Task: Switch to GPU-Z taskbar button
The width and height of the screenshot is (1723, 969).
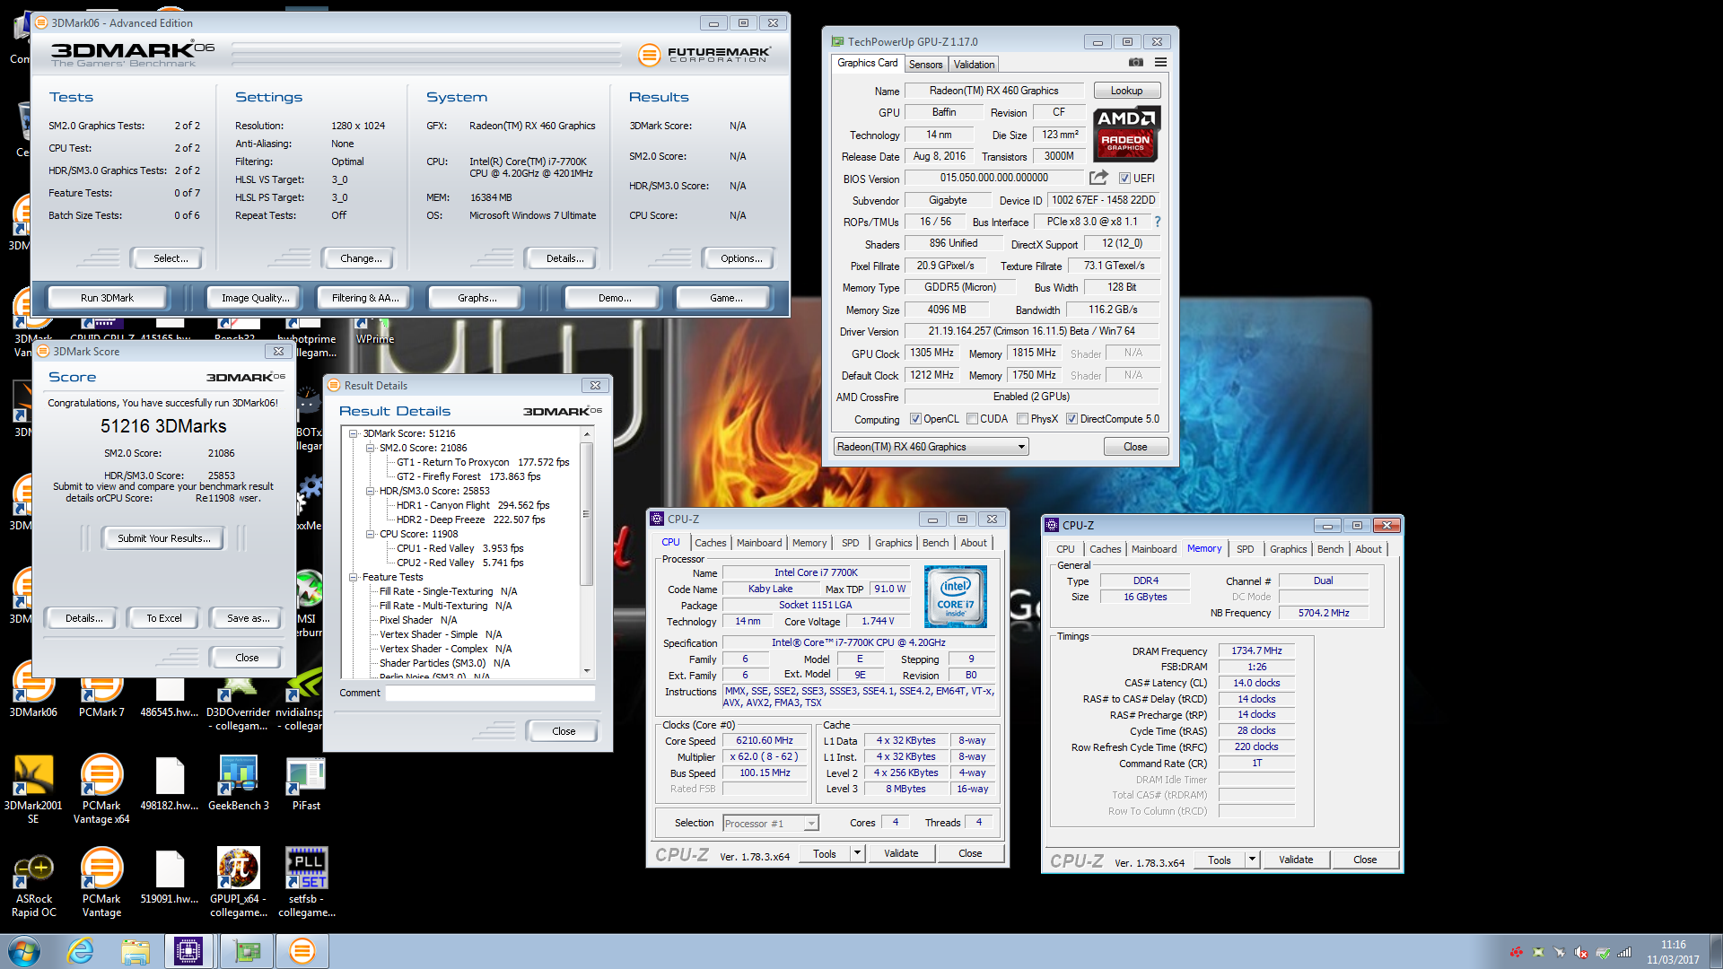Action: pos(246,951)
